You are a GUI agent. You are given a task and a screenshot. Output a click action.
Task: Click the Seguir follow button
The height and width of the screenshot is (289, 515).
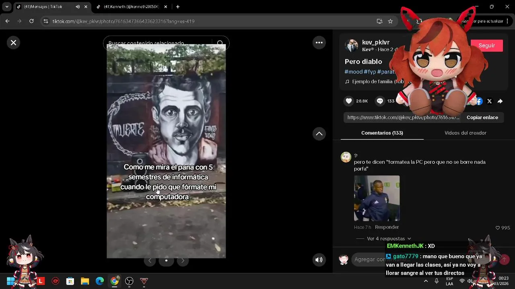[x=487, y=45]
